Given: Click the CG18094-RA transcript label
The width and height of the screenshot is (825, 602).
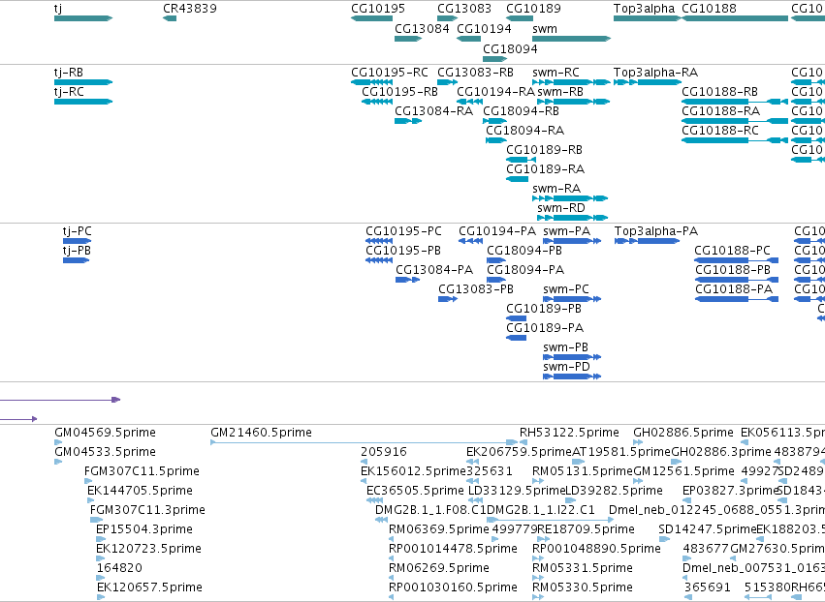Looking at the screenshot, I should [x=524, y=131].
